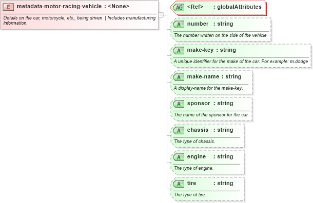Select the 'engine : string' attribute label
Viewport: 313px width, 203px height.
(x=210, y=156)
